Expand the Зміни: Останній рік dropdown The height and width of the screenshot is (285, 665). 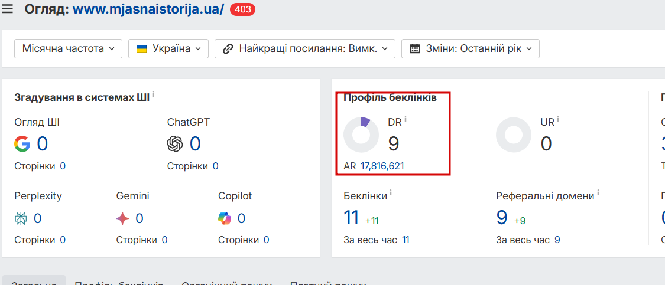coord(470,48)
